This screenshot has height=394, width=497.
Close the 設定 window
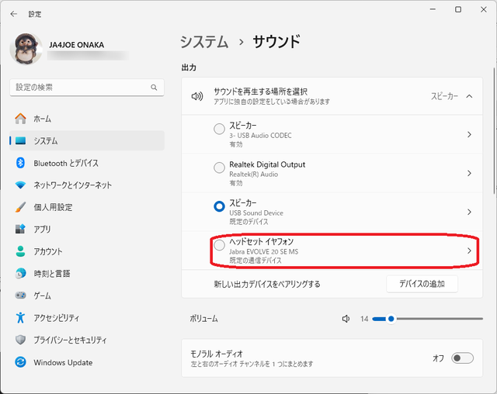(x=483, y=9)
